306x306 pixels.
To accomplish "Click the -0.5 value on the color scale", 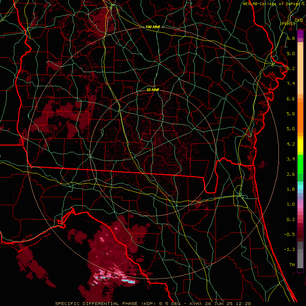I will click(289, 235).
